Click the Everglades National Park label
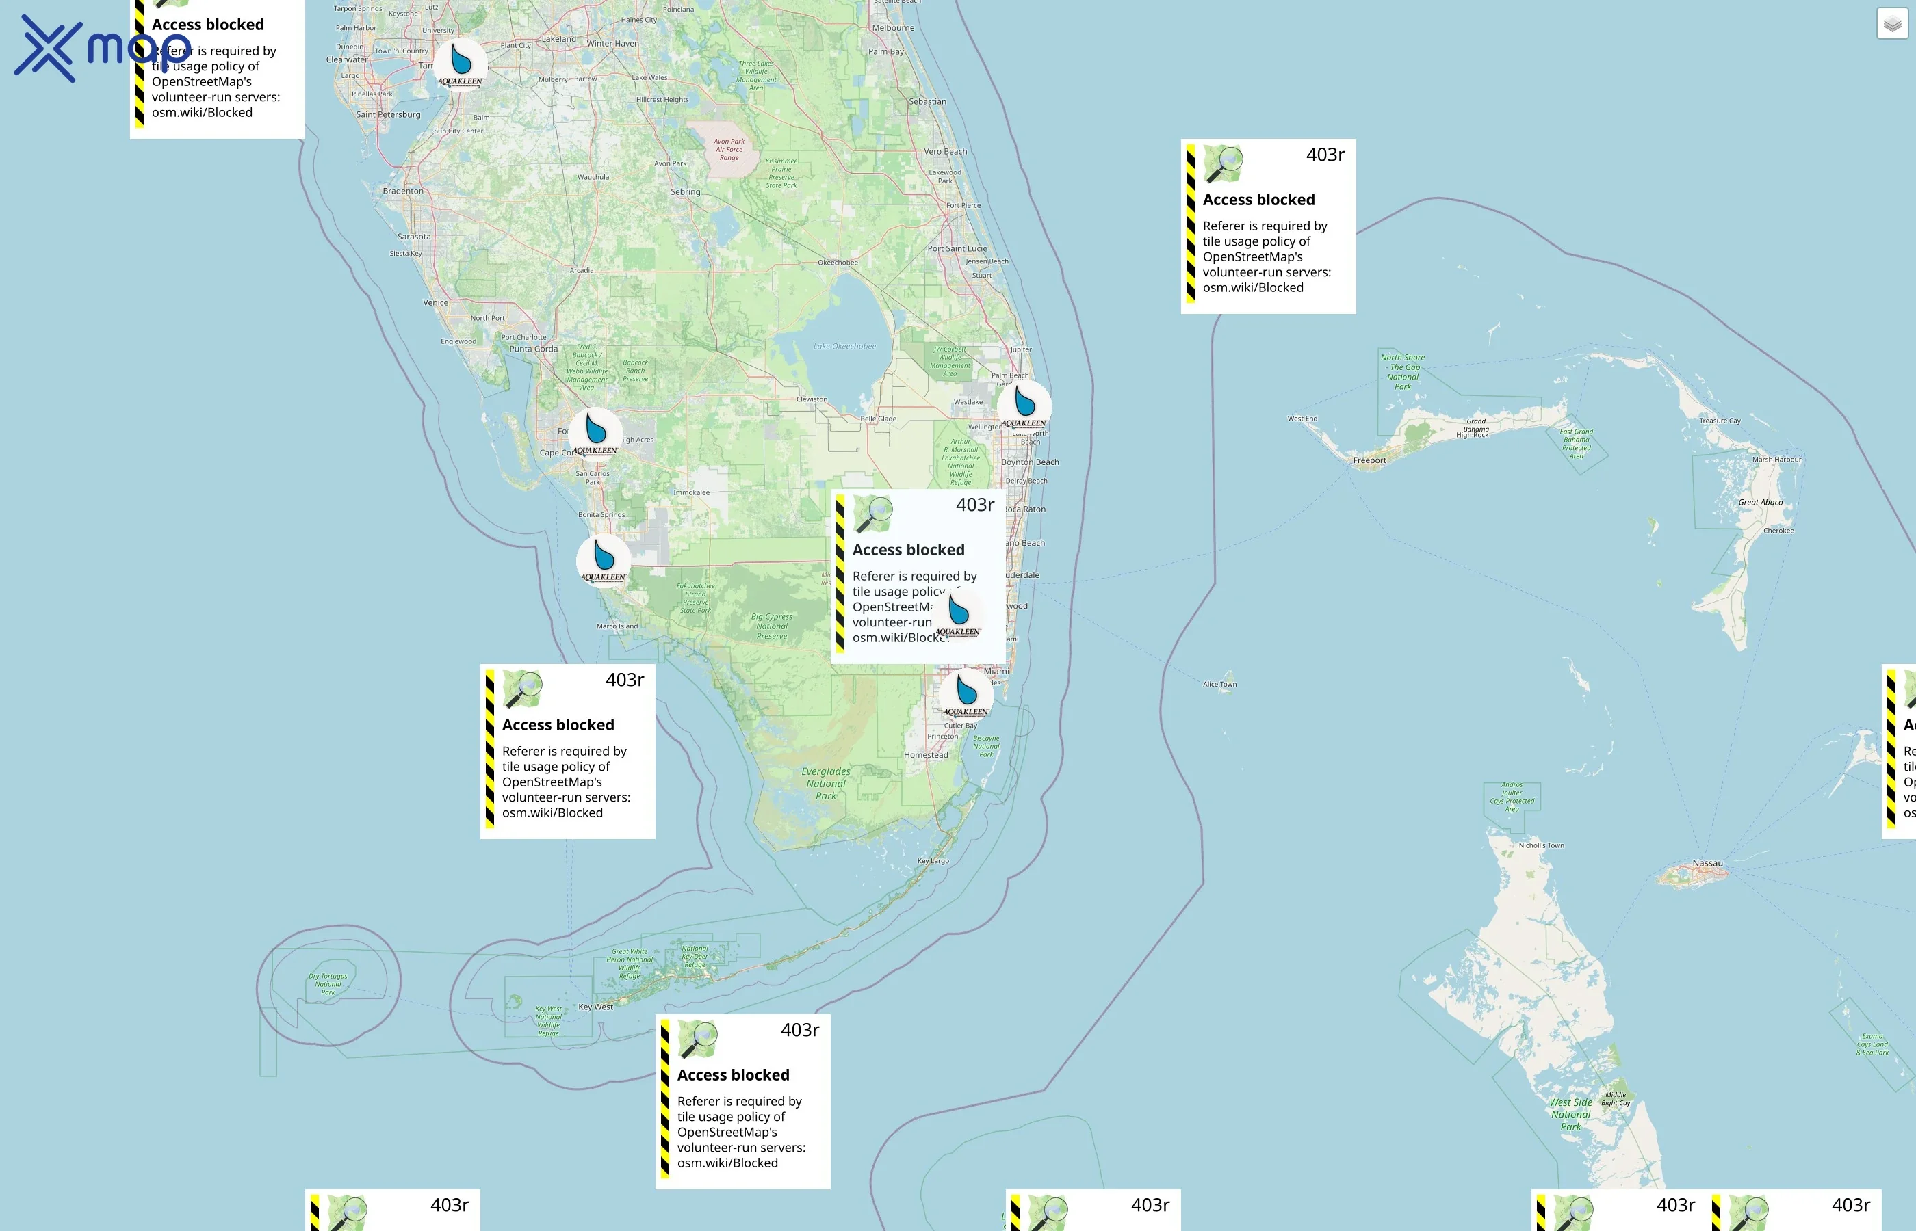 tap(826, 784)
